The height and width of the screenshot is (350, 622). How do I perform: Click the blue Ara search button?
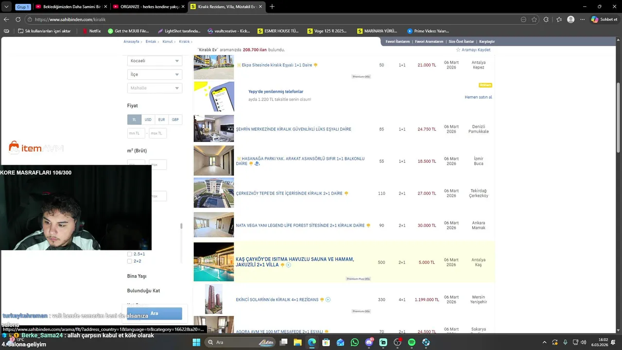[x=155, y=314]
